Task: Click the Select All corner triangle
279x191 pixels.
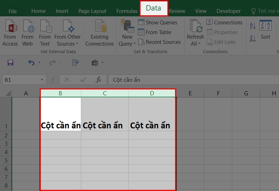Action: 8,93
